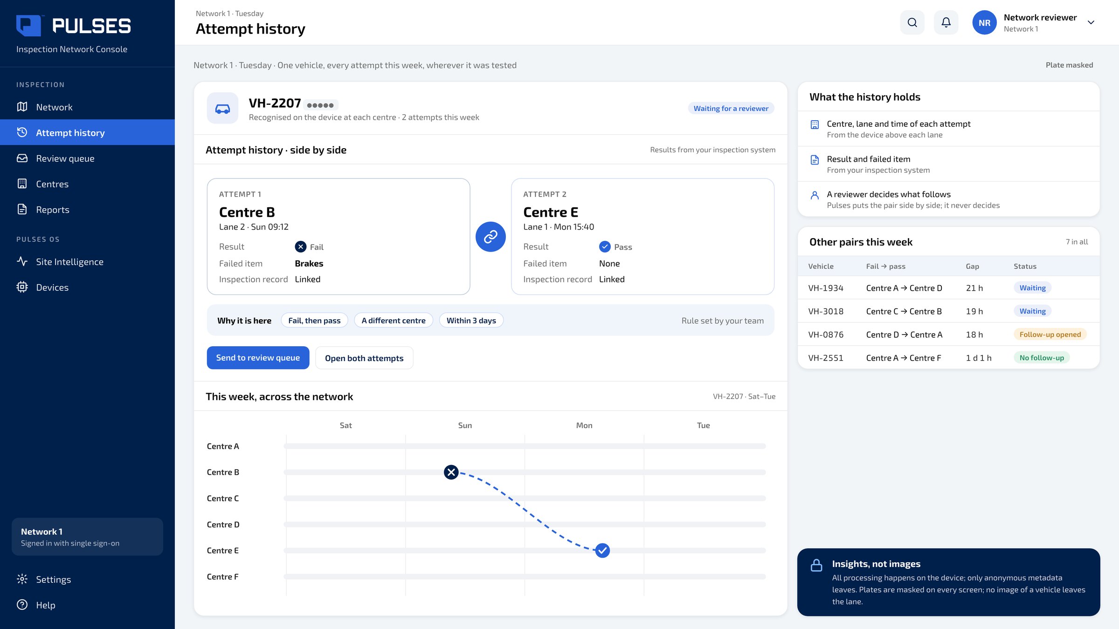
Task: Click the NR avatar circle
Action: (984, 22)
